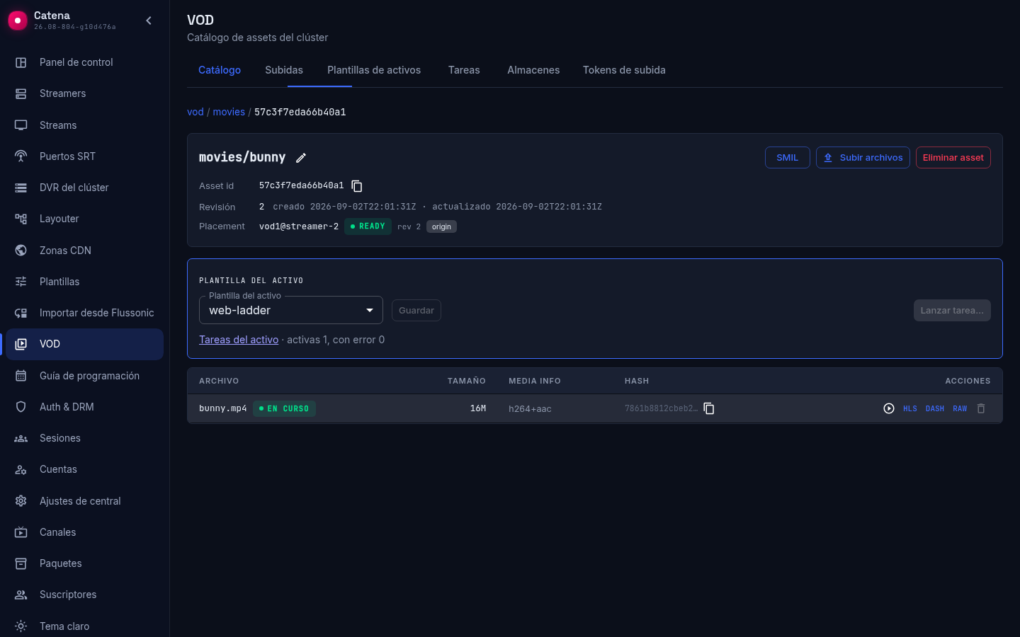Open the Almacenes tab

coord(533,70)
